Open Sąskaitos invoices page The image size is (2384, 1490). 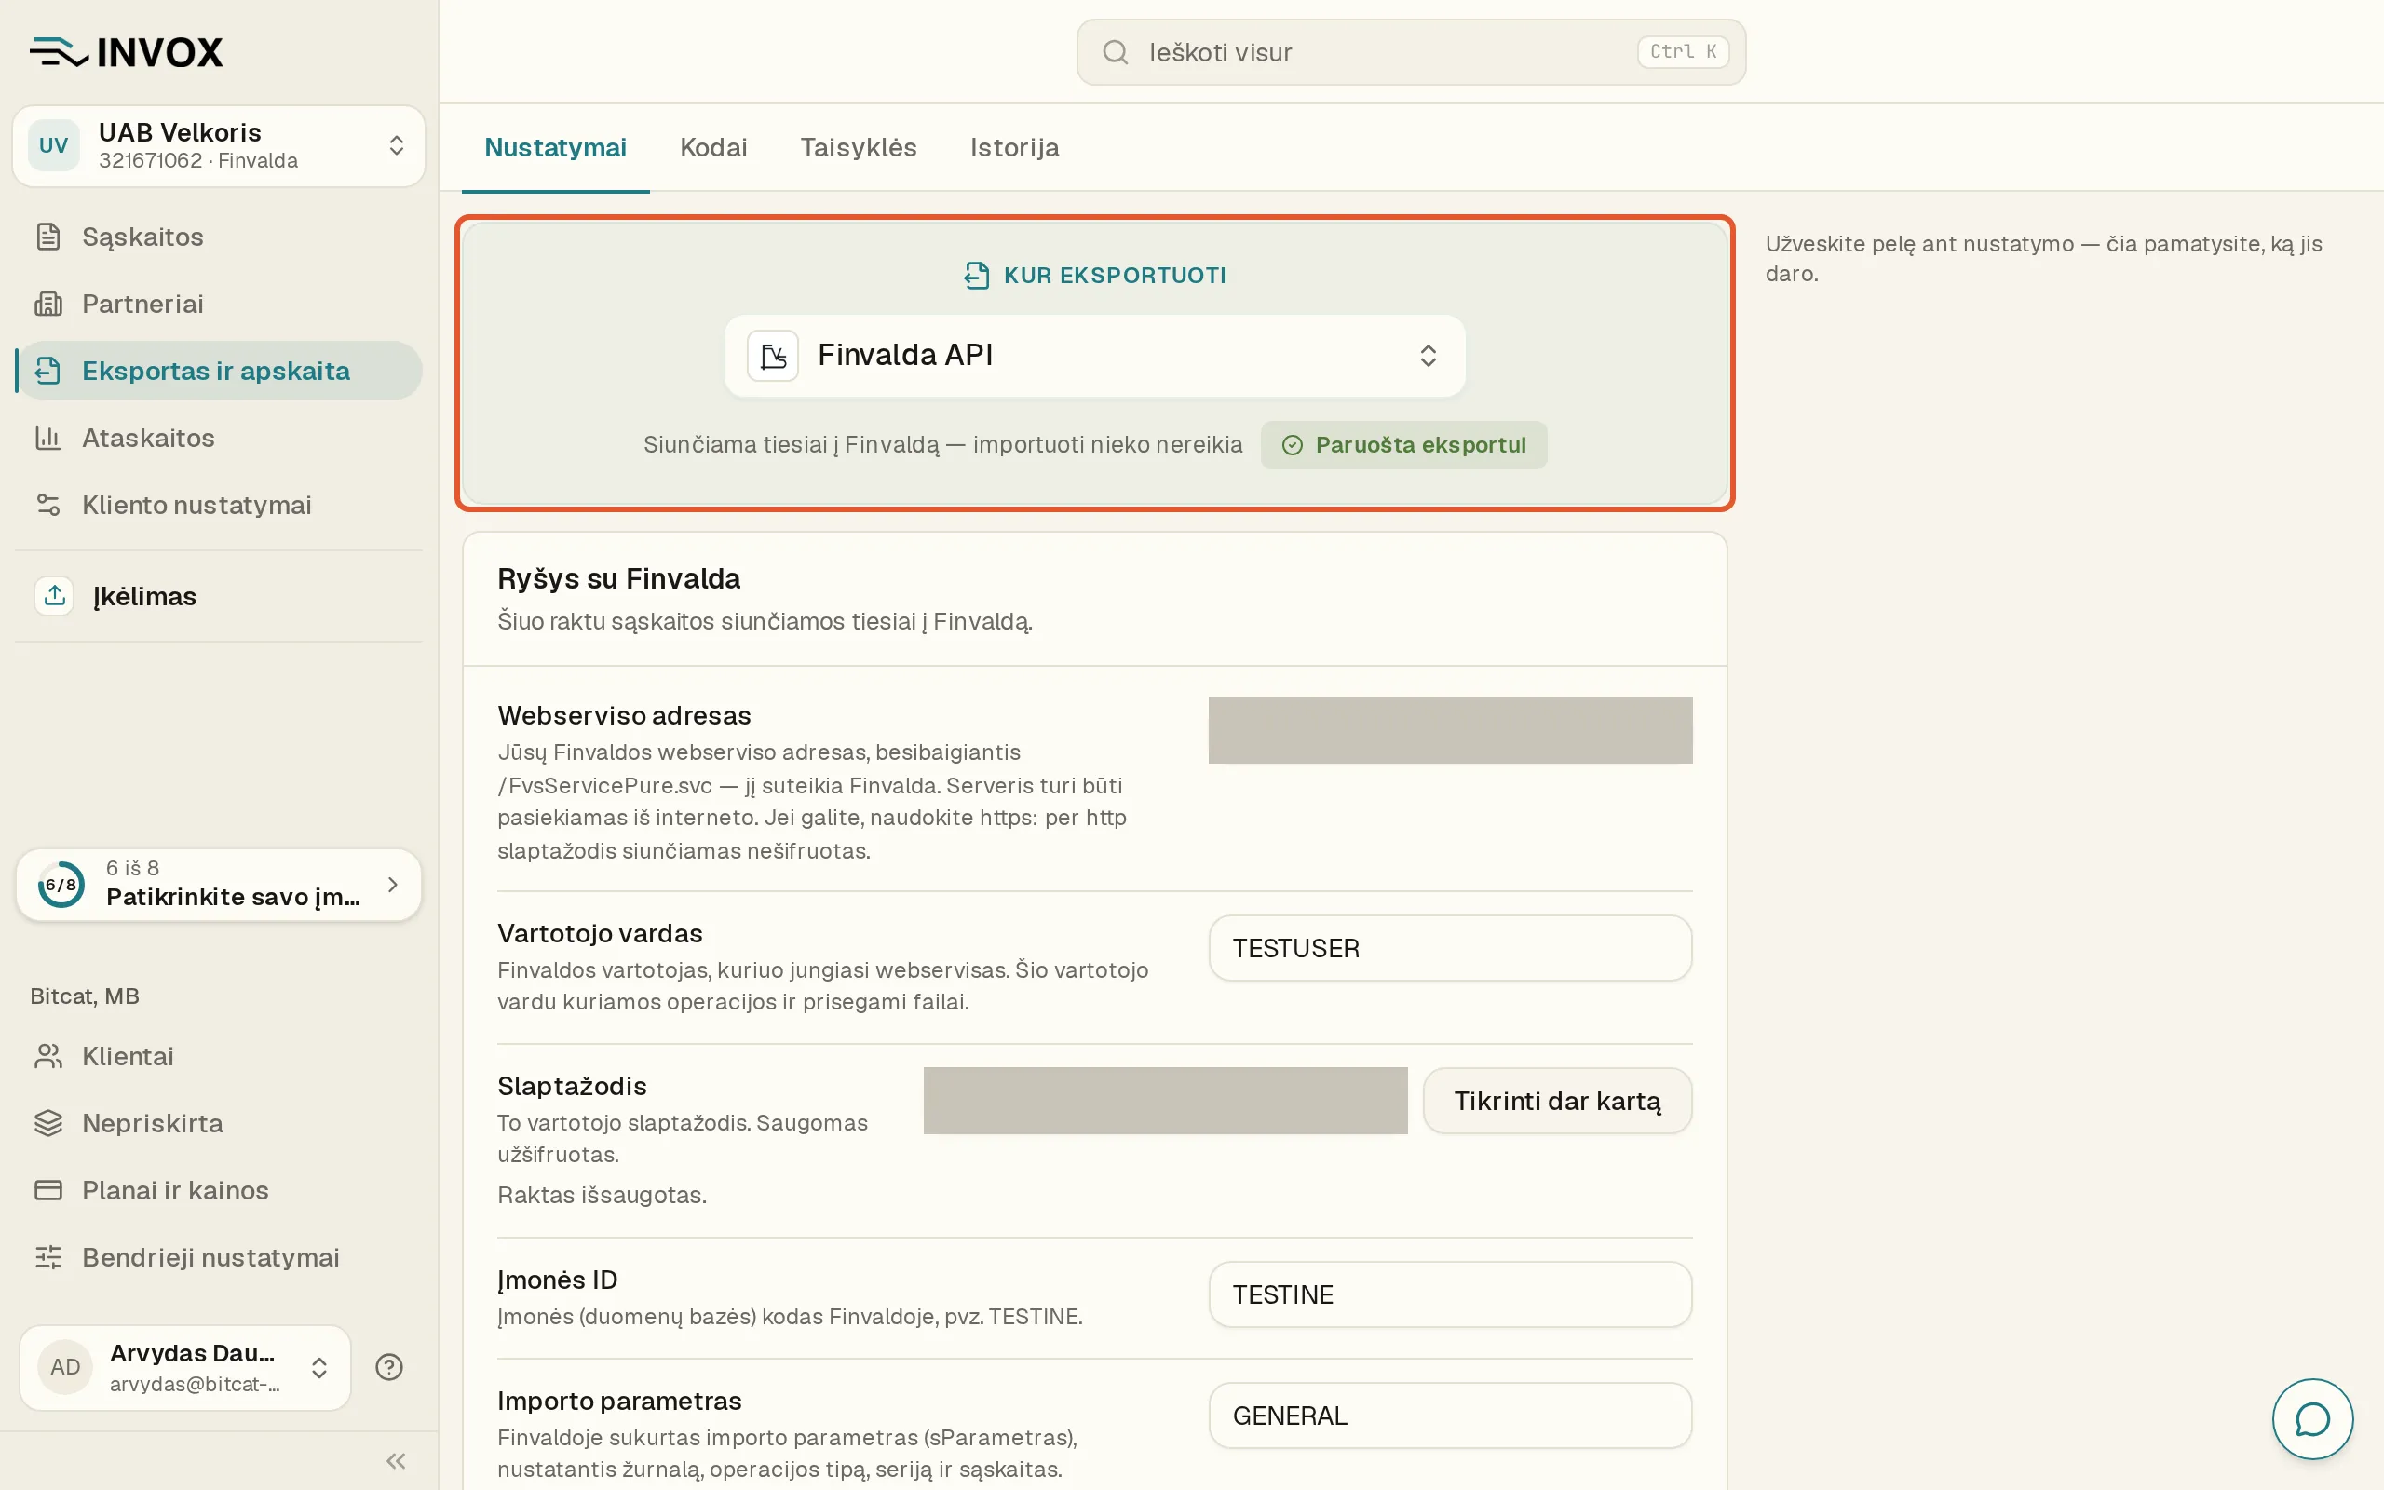(x=219, y=237)
